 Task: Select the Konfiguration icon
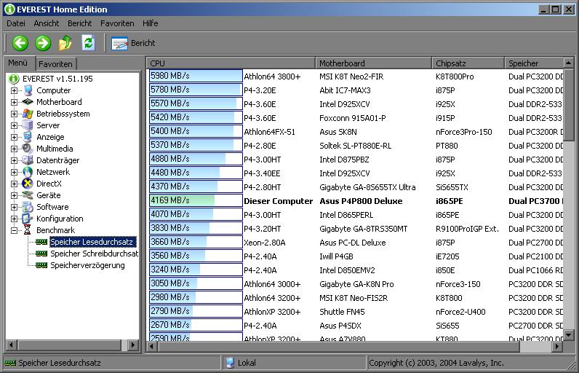[x=28, y=219]
